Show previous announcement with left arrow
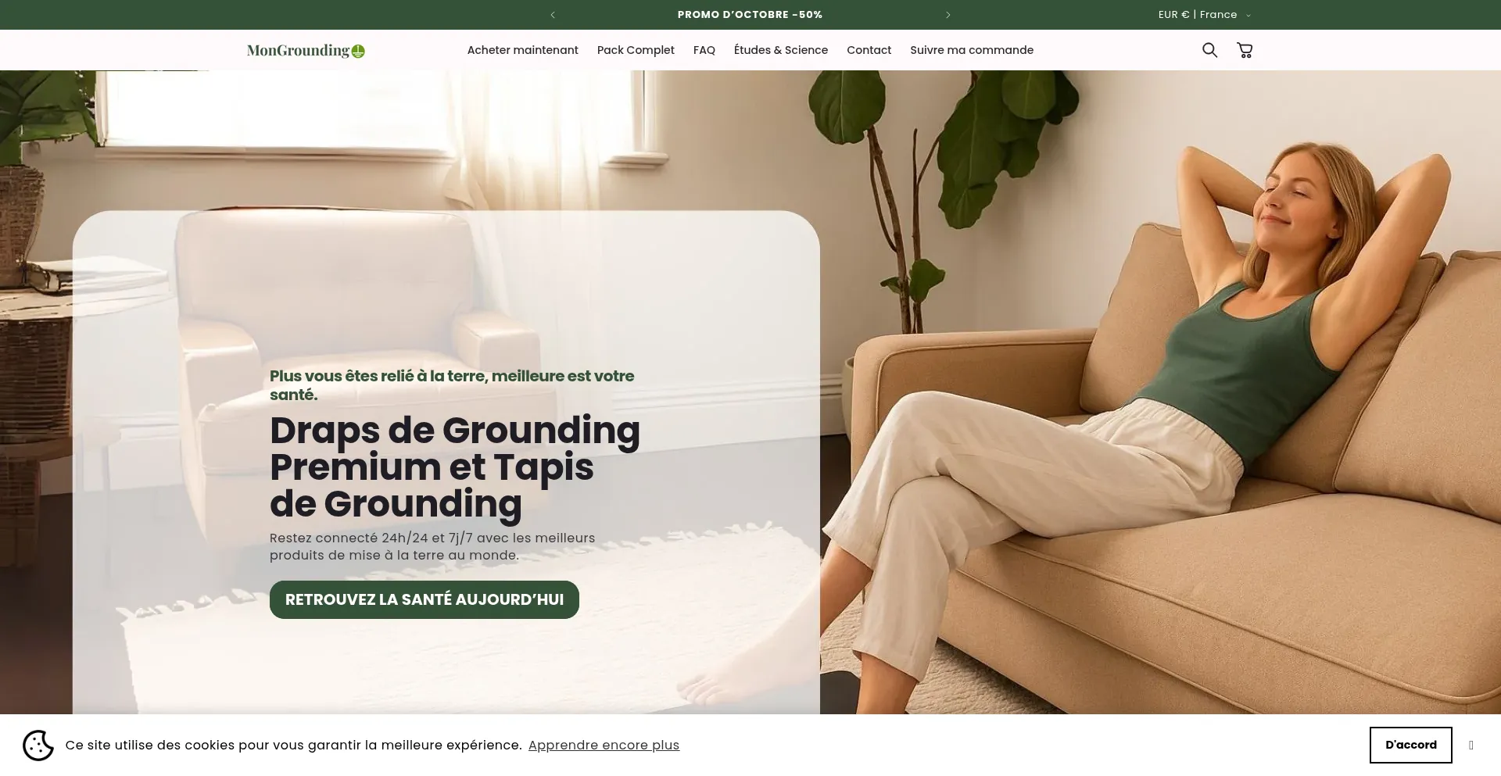 click(553, 15)
